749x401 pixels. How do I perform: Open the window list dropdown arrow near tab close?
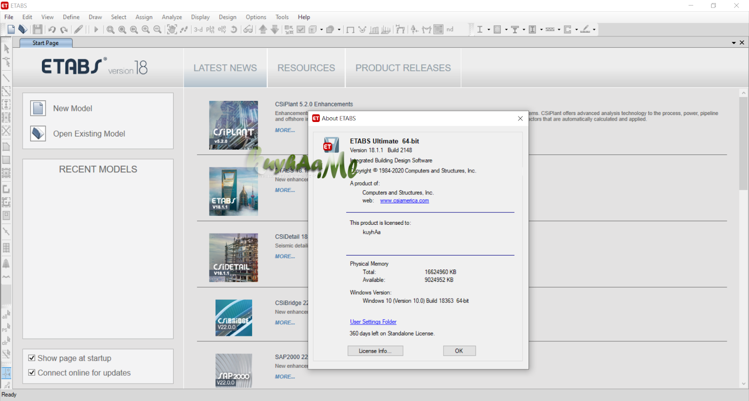click(x=734, y=43)
